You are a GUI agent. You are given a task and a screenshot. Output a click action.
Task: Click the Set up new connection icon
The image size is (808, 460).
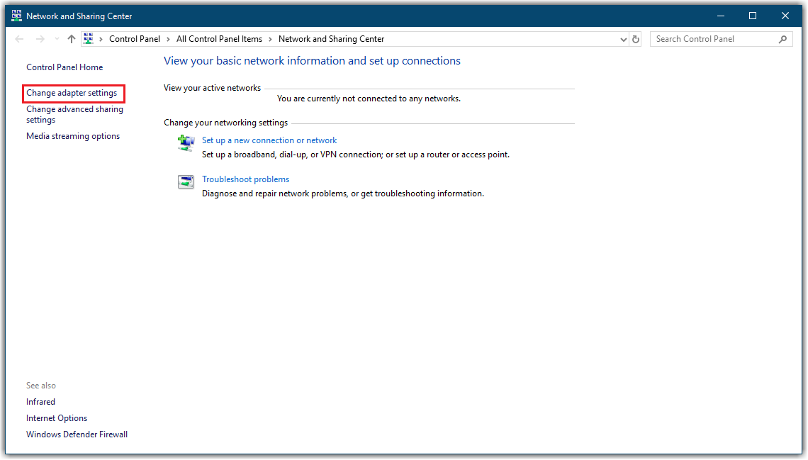coord(186,144)
